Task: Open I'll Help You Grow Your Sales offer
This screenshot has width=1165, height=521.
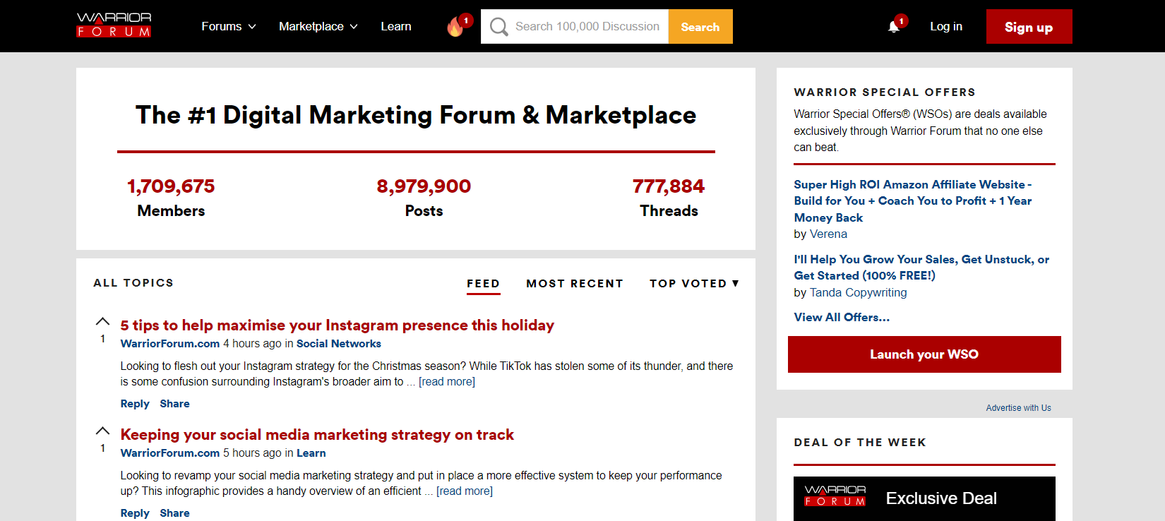Action: (x=921, y=268)
